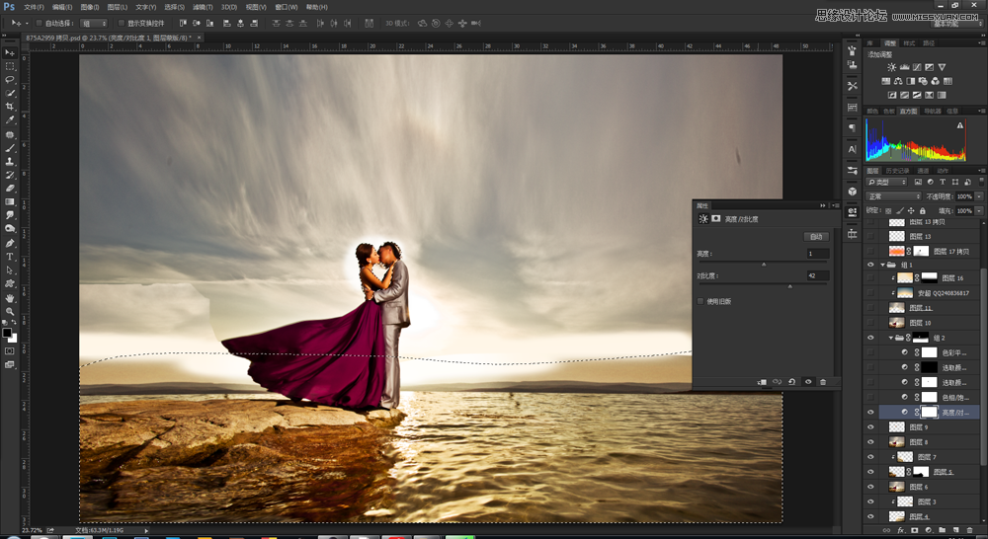Select the Gradient tool
The image size is (988, 539).
(x=10, y=202)
